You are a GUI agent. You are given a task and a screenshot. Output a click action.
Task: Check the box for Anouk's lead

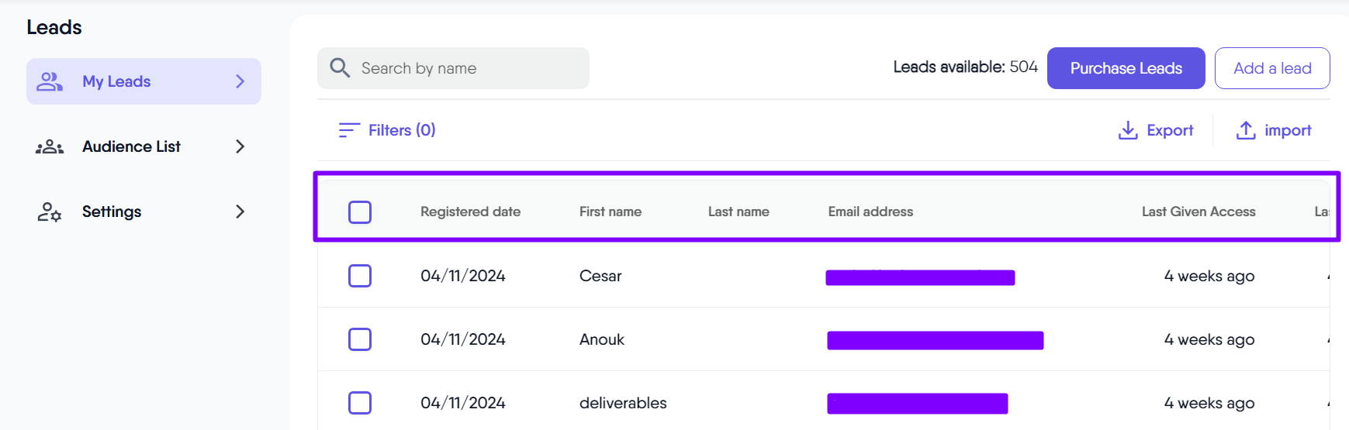[x=360, y=339]
